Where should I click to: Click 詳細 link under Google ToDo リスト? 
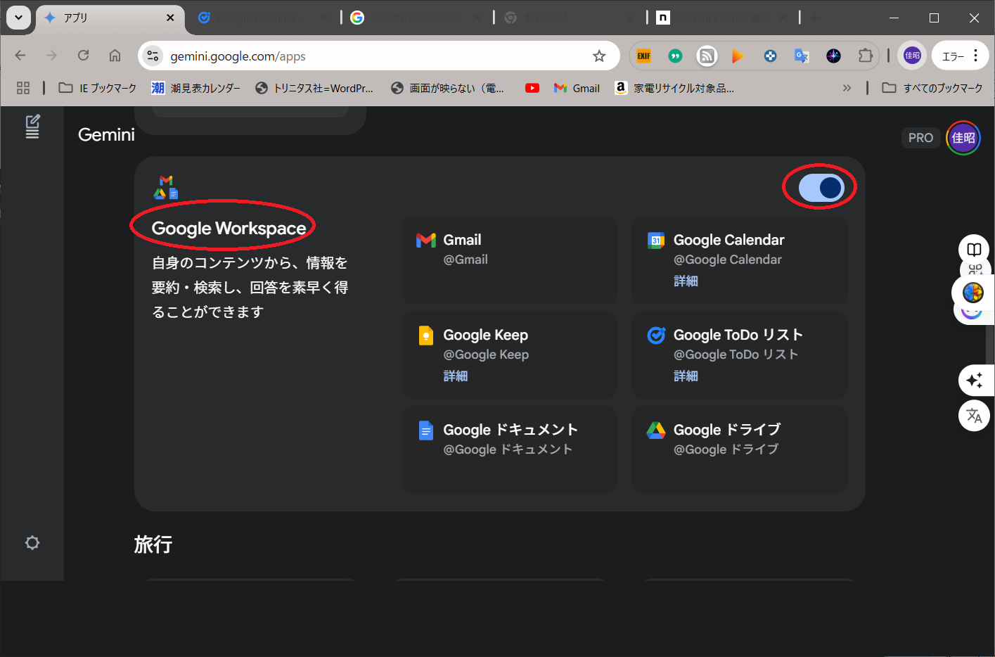(686, 376)
